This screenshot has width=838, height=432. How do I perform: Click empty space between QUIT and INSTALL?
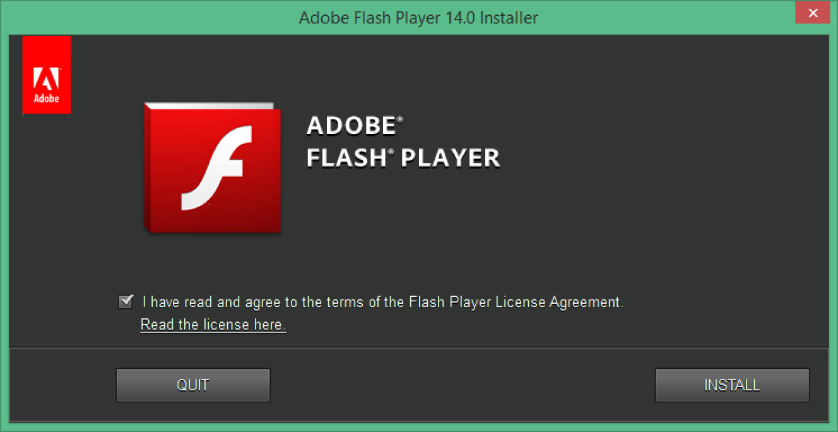[x=461, y=385]
